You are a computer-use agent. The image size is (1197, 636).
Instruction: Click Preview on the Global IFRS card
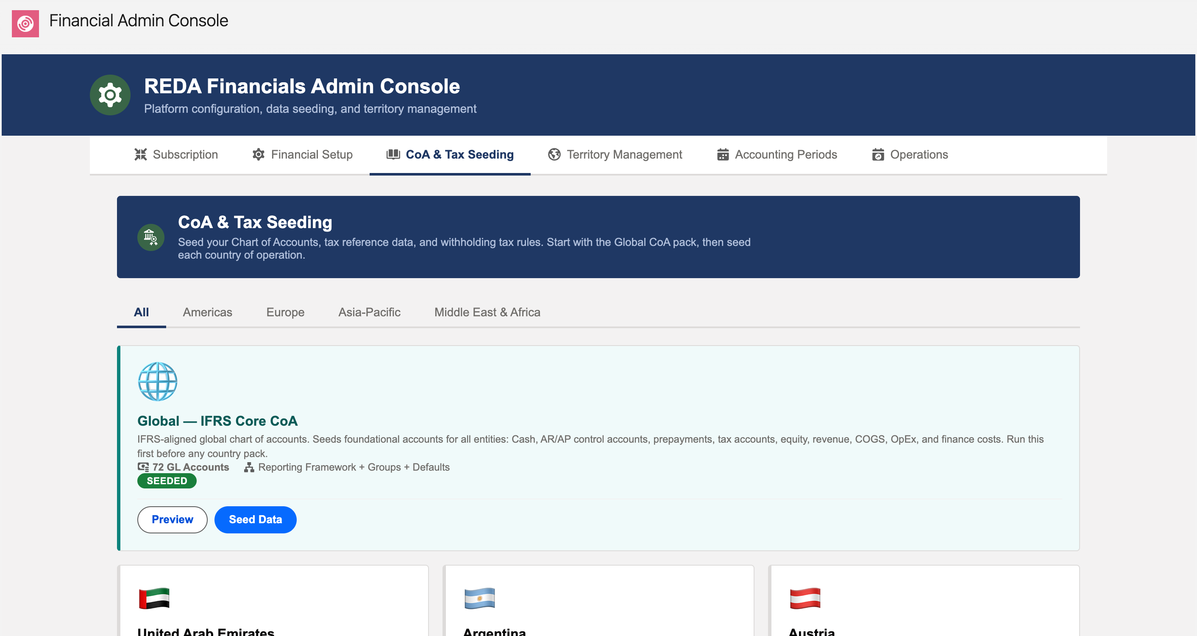tap(173, 520)
